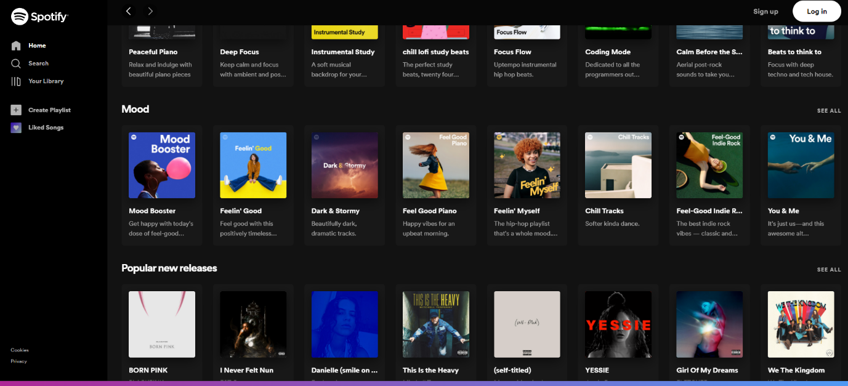Open the Feel Good Piano cover
848x386 pixels.
(x=436, y=165)
